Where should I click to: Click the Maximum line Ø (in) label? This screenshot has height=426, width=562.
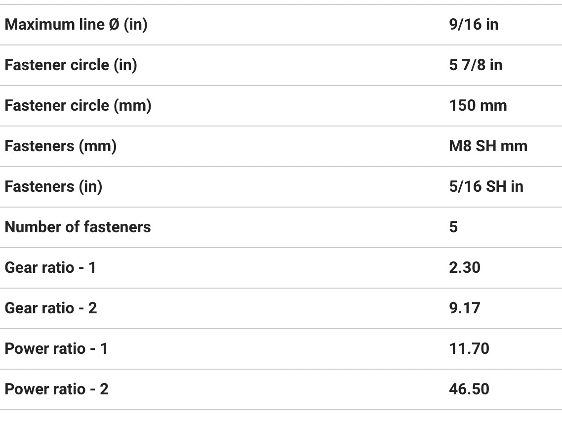click(76, 25)
